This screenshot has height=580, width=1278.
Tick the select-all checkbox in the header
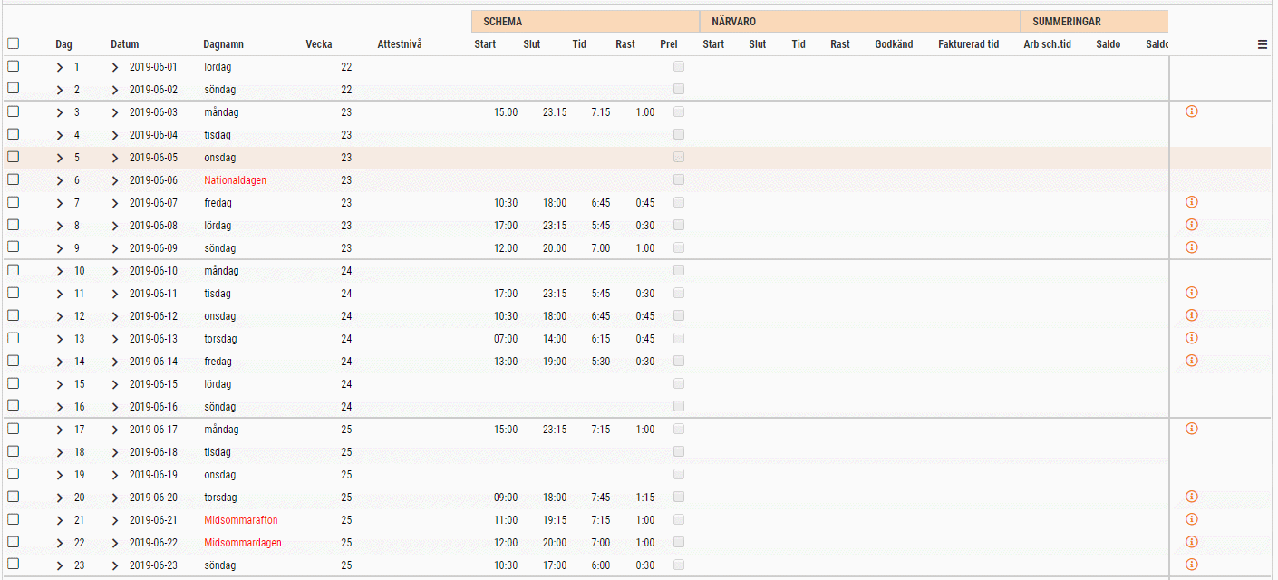point(14,43)
